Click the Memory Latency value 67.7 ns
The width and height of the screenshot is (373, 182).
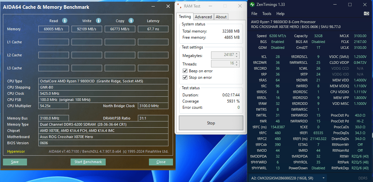click(x=153, y=29)
